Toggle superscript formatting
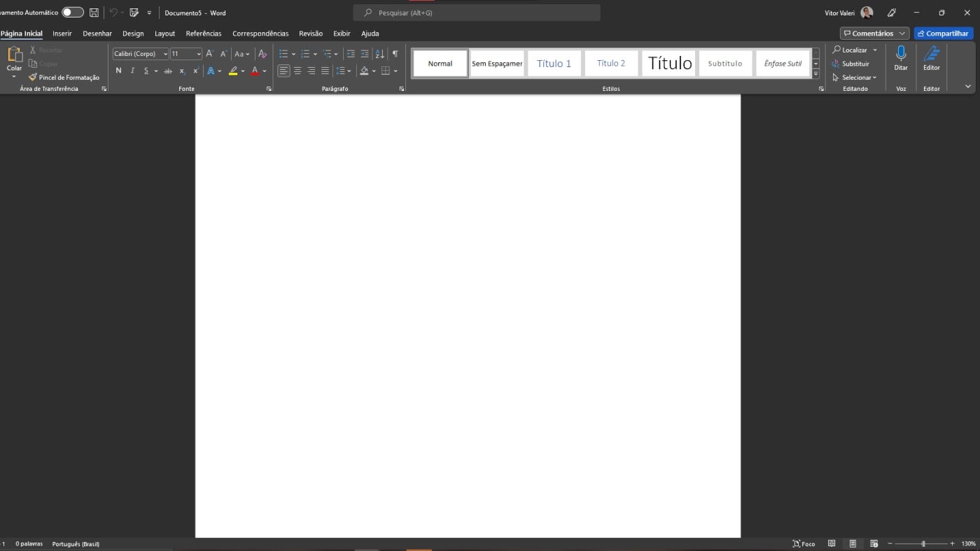The height and width of the screenshot is (551, 980). tap(195, 70)
